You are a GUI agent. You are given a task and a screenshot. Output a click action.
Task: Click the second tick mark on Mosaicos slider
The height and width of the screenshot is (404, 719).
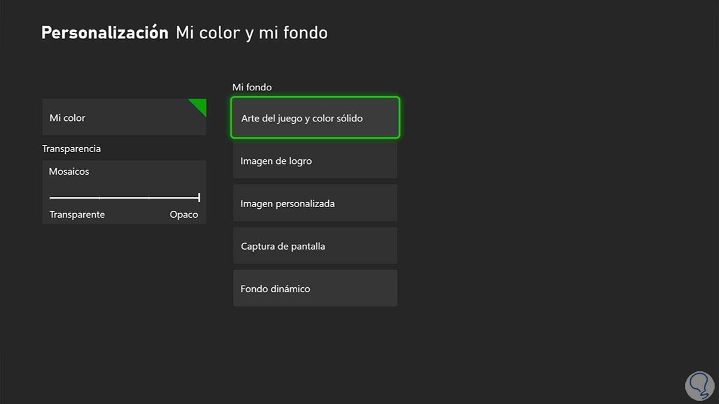pos(149,197)
